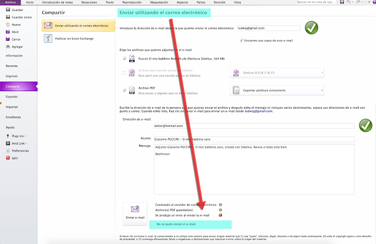Click the sender e-mail field with ludwig@gmail.com
This screenshot has height=244, width=376.
(x=269, y=28)
